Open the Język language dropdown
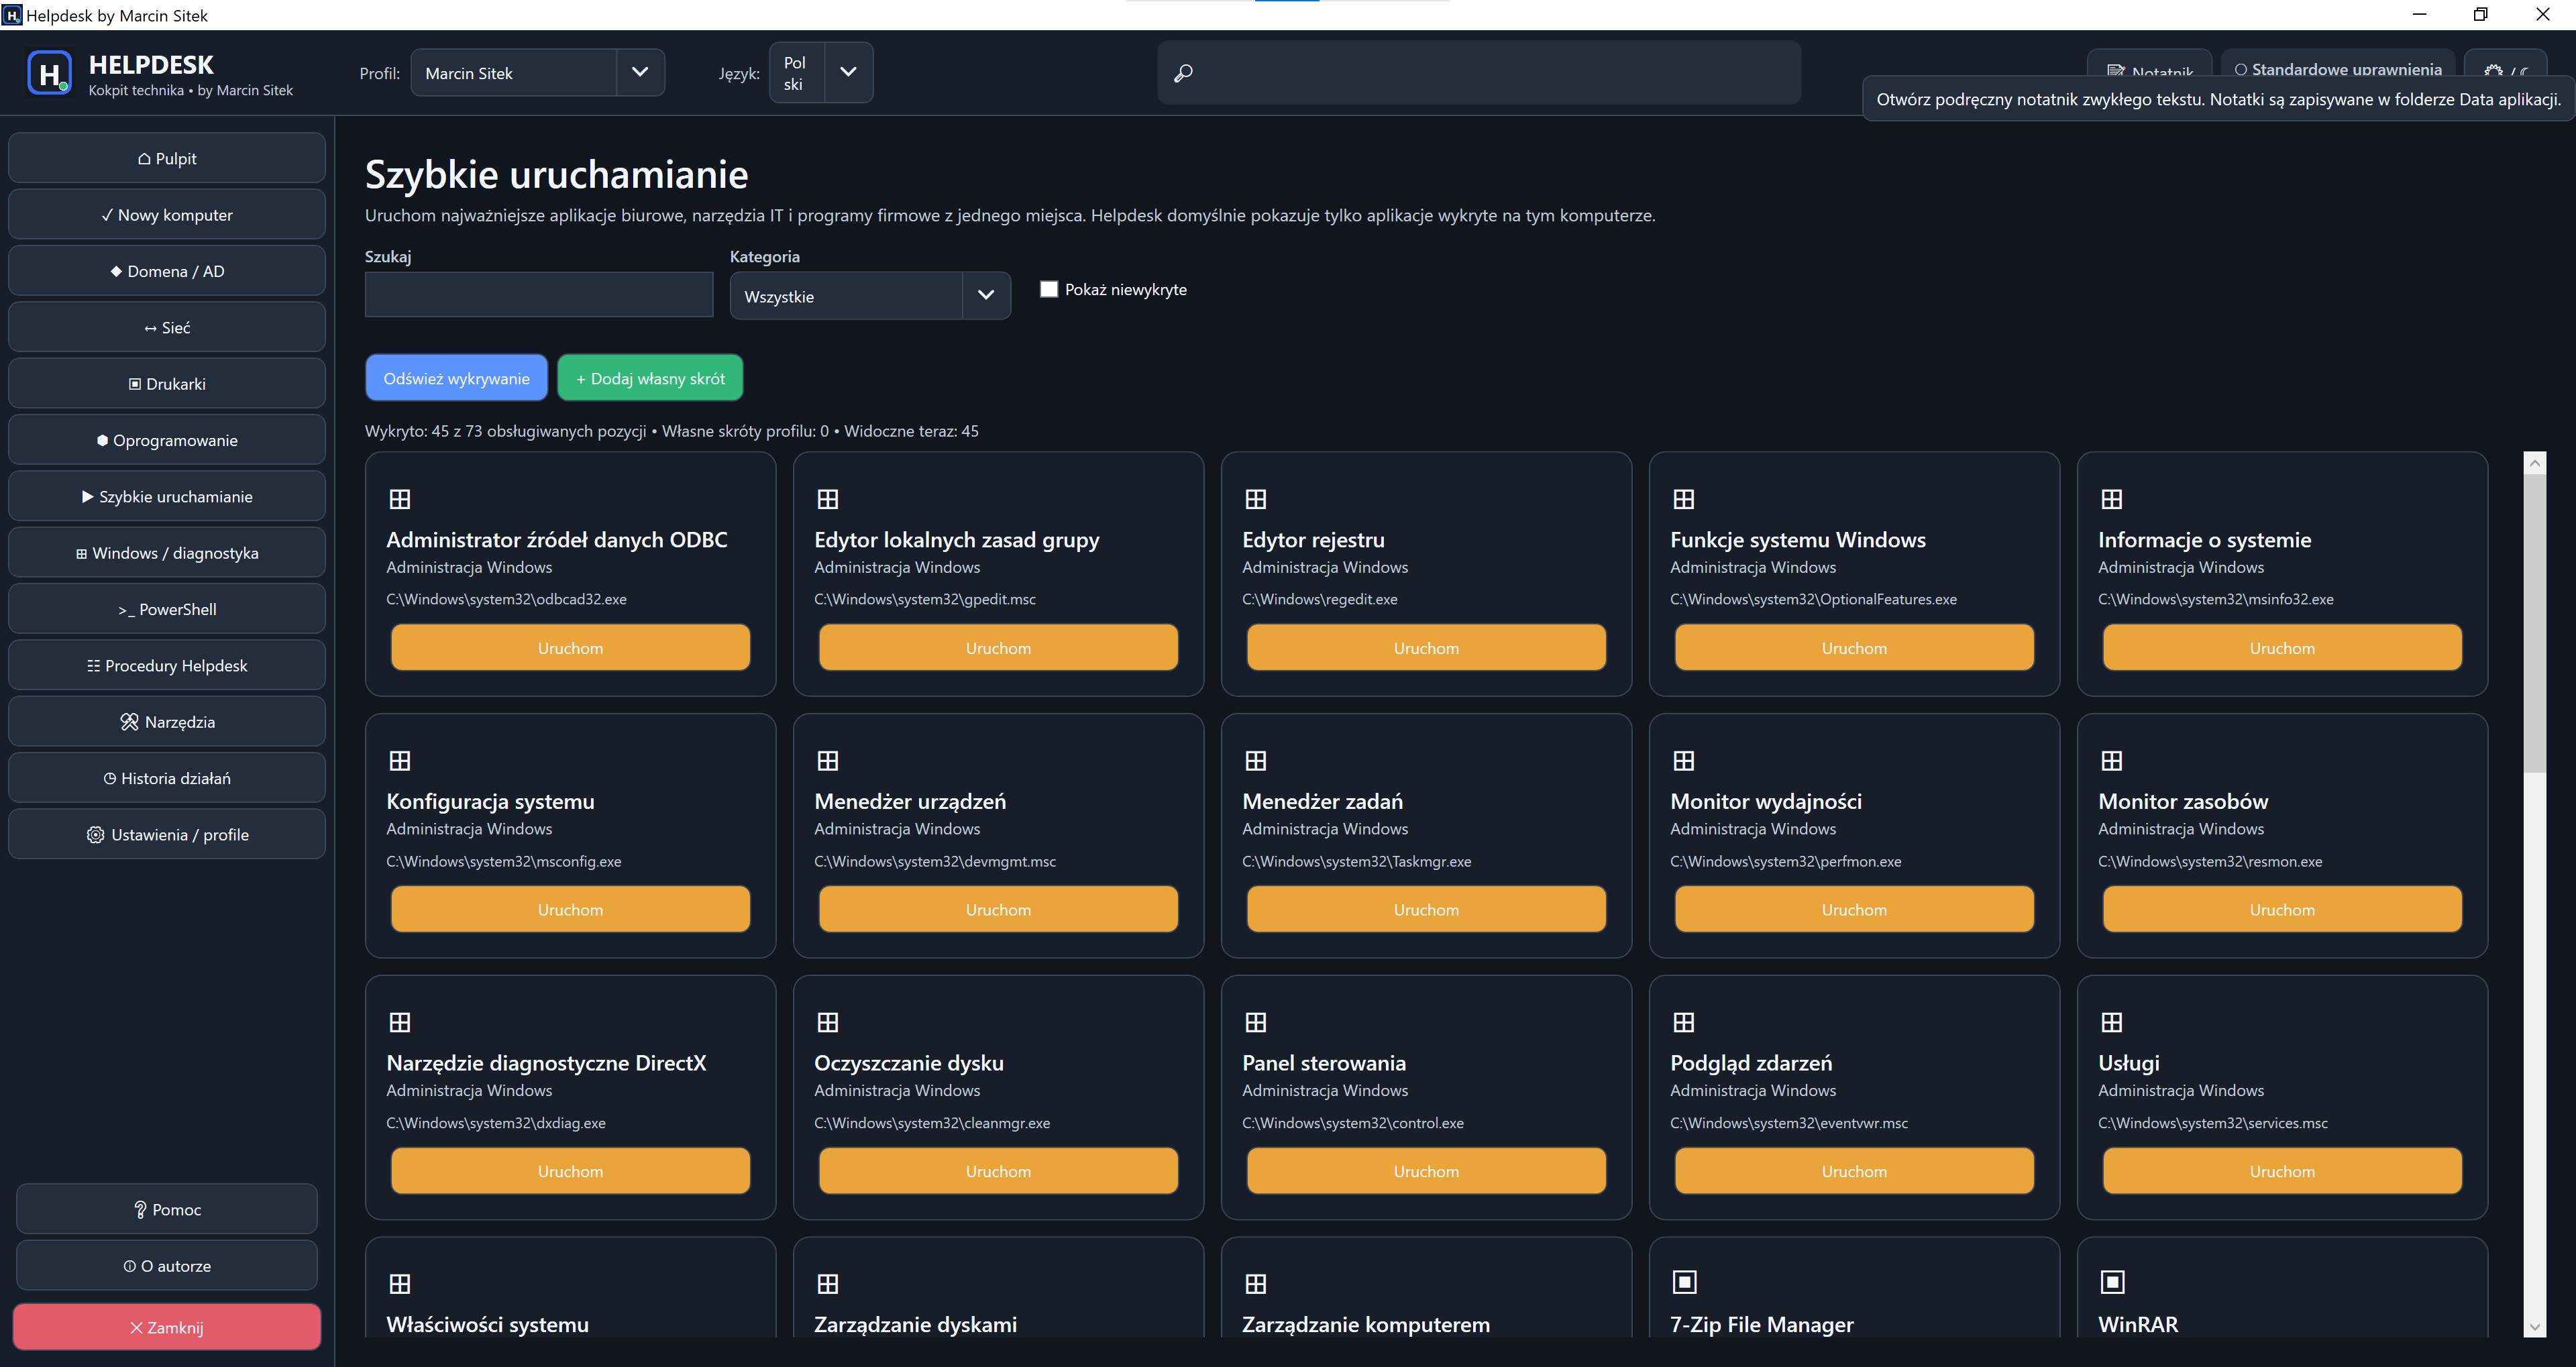Viewport: 2576px width, 1367px height. point(821,72)
